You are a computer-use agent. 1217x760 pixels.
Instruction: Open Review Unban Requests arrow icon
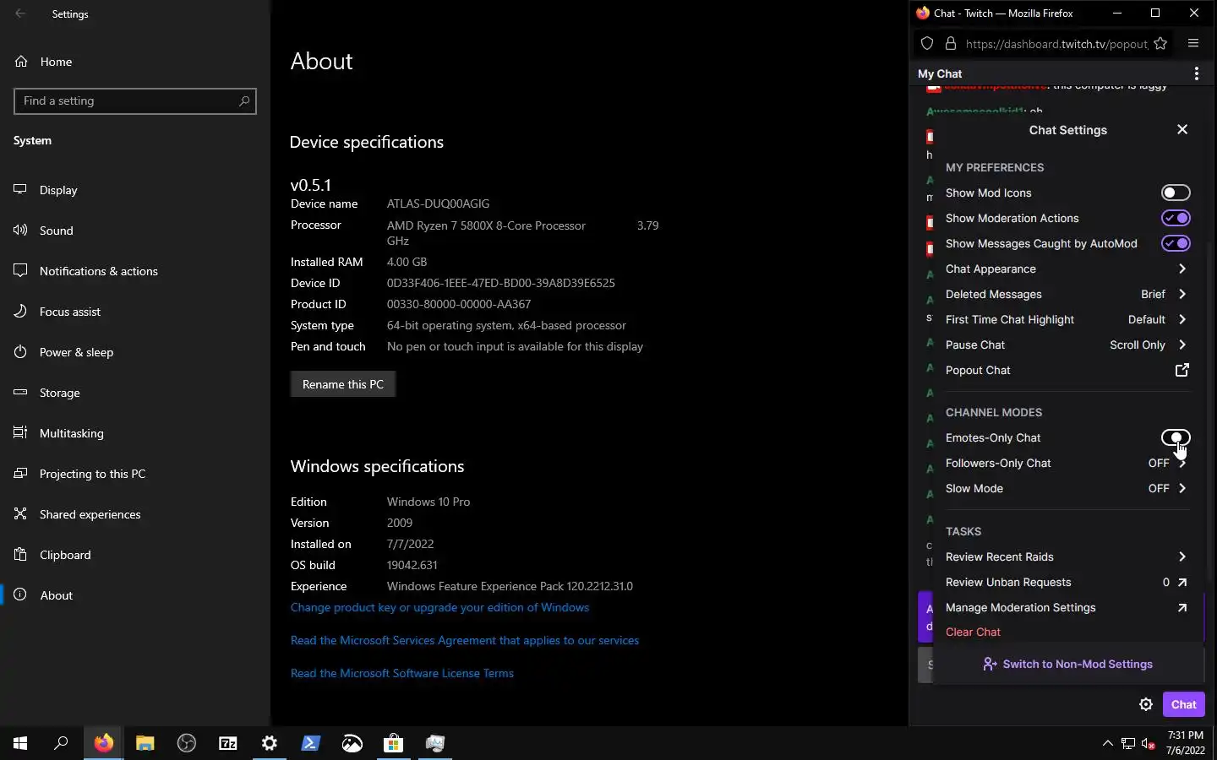click(1182, 582)
